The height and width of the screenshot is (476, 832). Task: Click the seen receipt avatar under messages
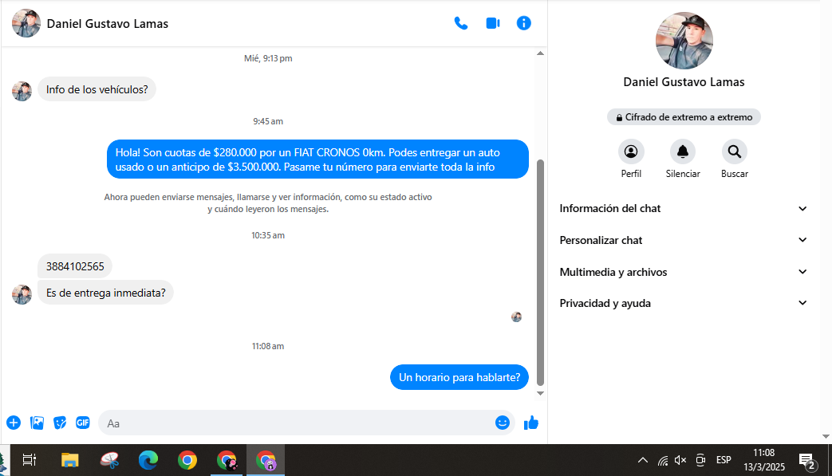click(516, 317)
